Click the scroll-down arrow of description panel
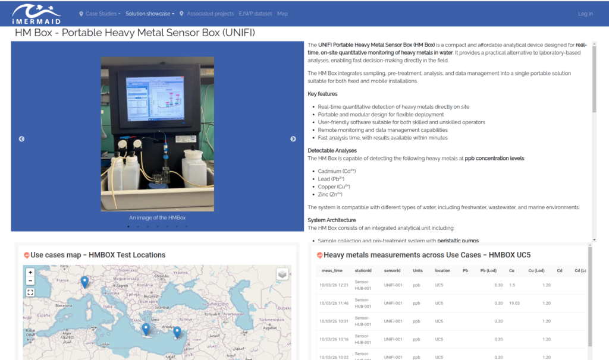This screenshot has width=609, height=360. [x=594, y=240]
